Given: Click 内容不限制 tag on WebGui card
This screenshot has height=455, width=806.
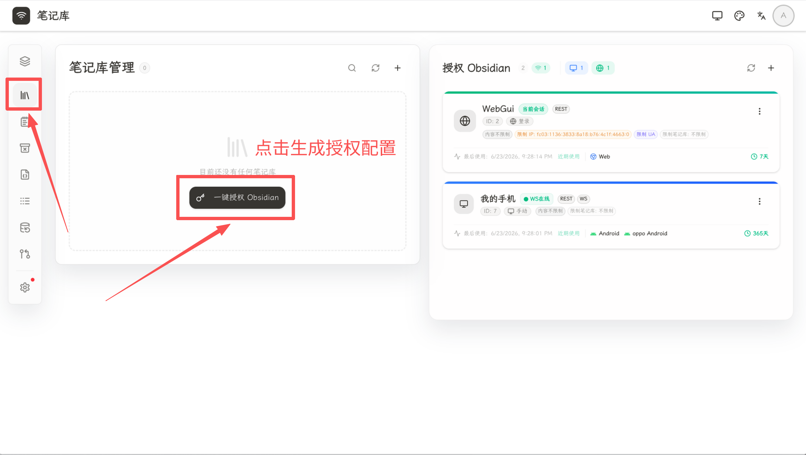Looking at the screenshot, I should pos(497,135).
